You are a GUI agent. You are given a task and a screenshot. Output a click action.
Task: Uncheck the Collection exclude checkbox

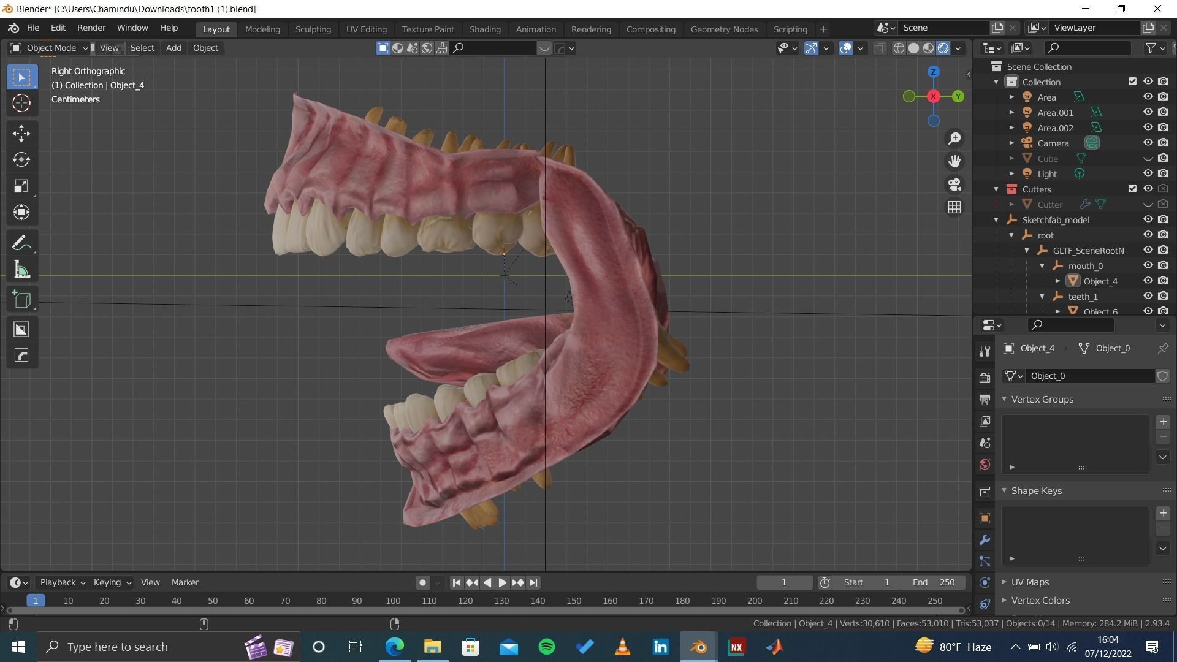pyautogui.click(x=1132, y=82)
